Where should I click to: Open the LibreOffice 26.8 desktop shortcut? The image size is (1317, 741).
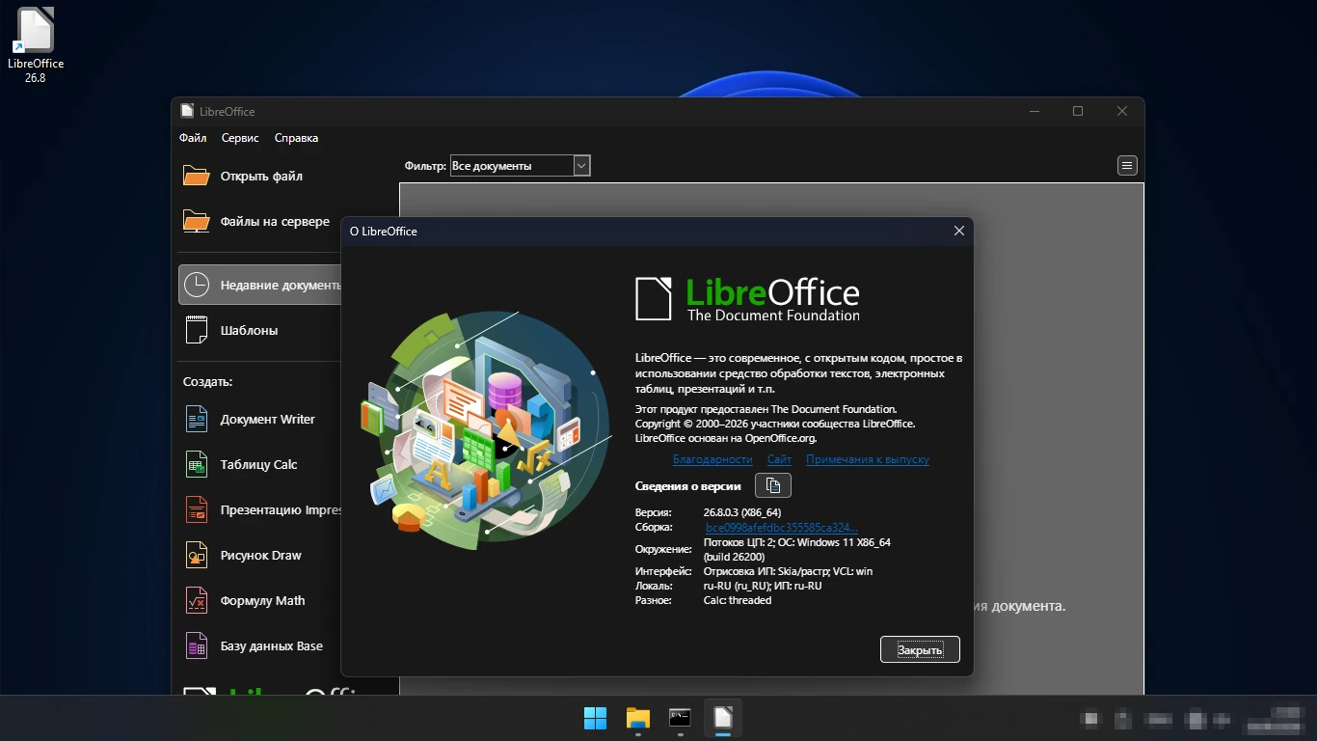click(x=36, y=45)
